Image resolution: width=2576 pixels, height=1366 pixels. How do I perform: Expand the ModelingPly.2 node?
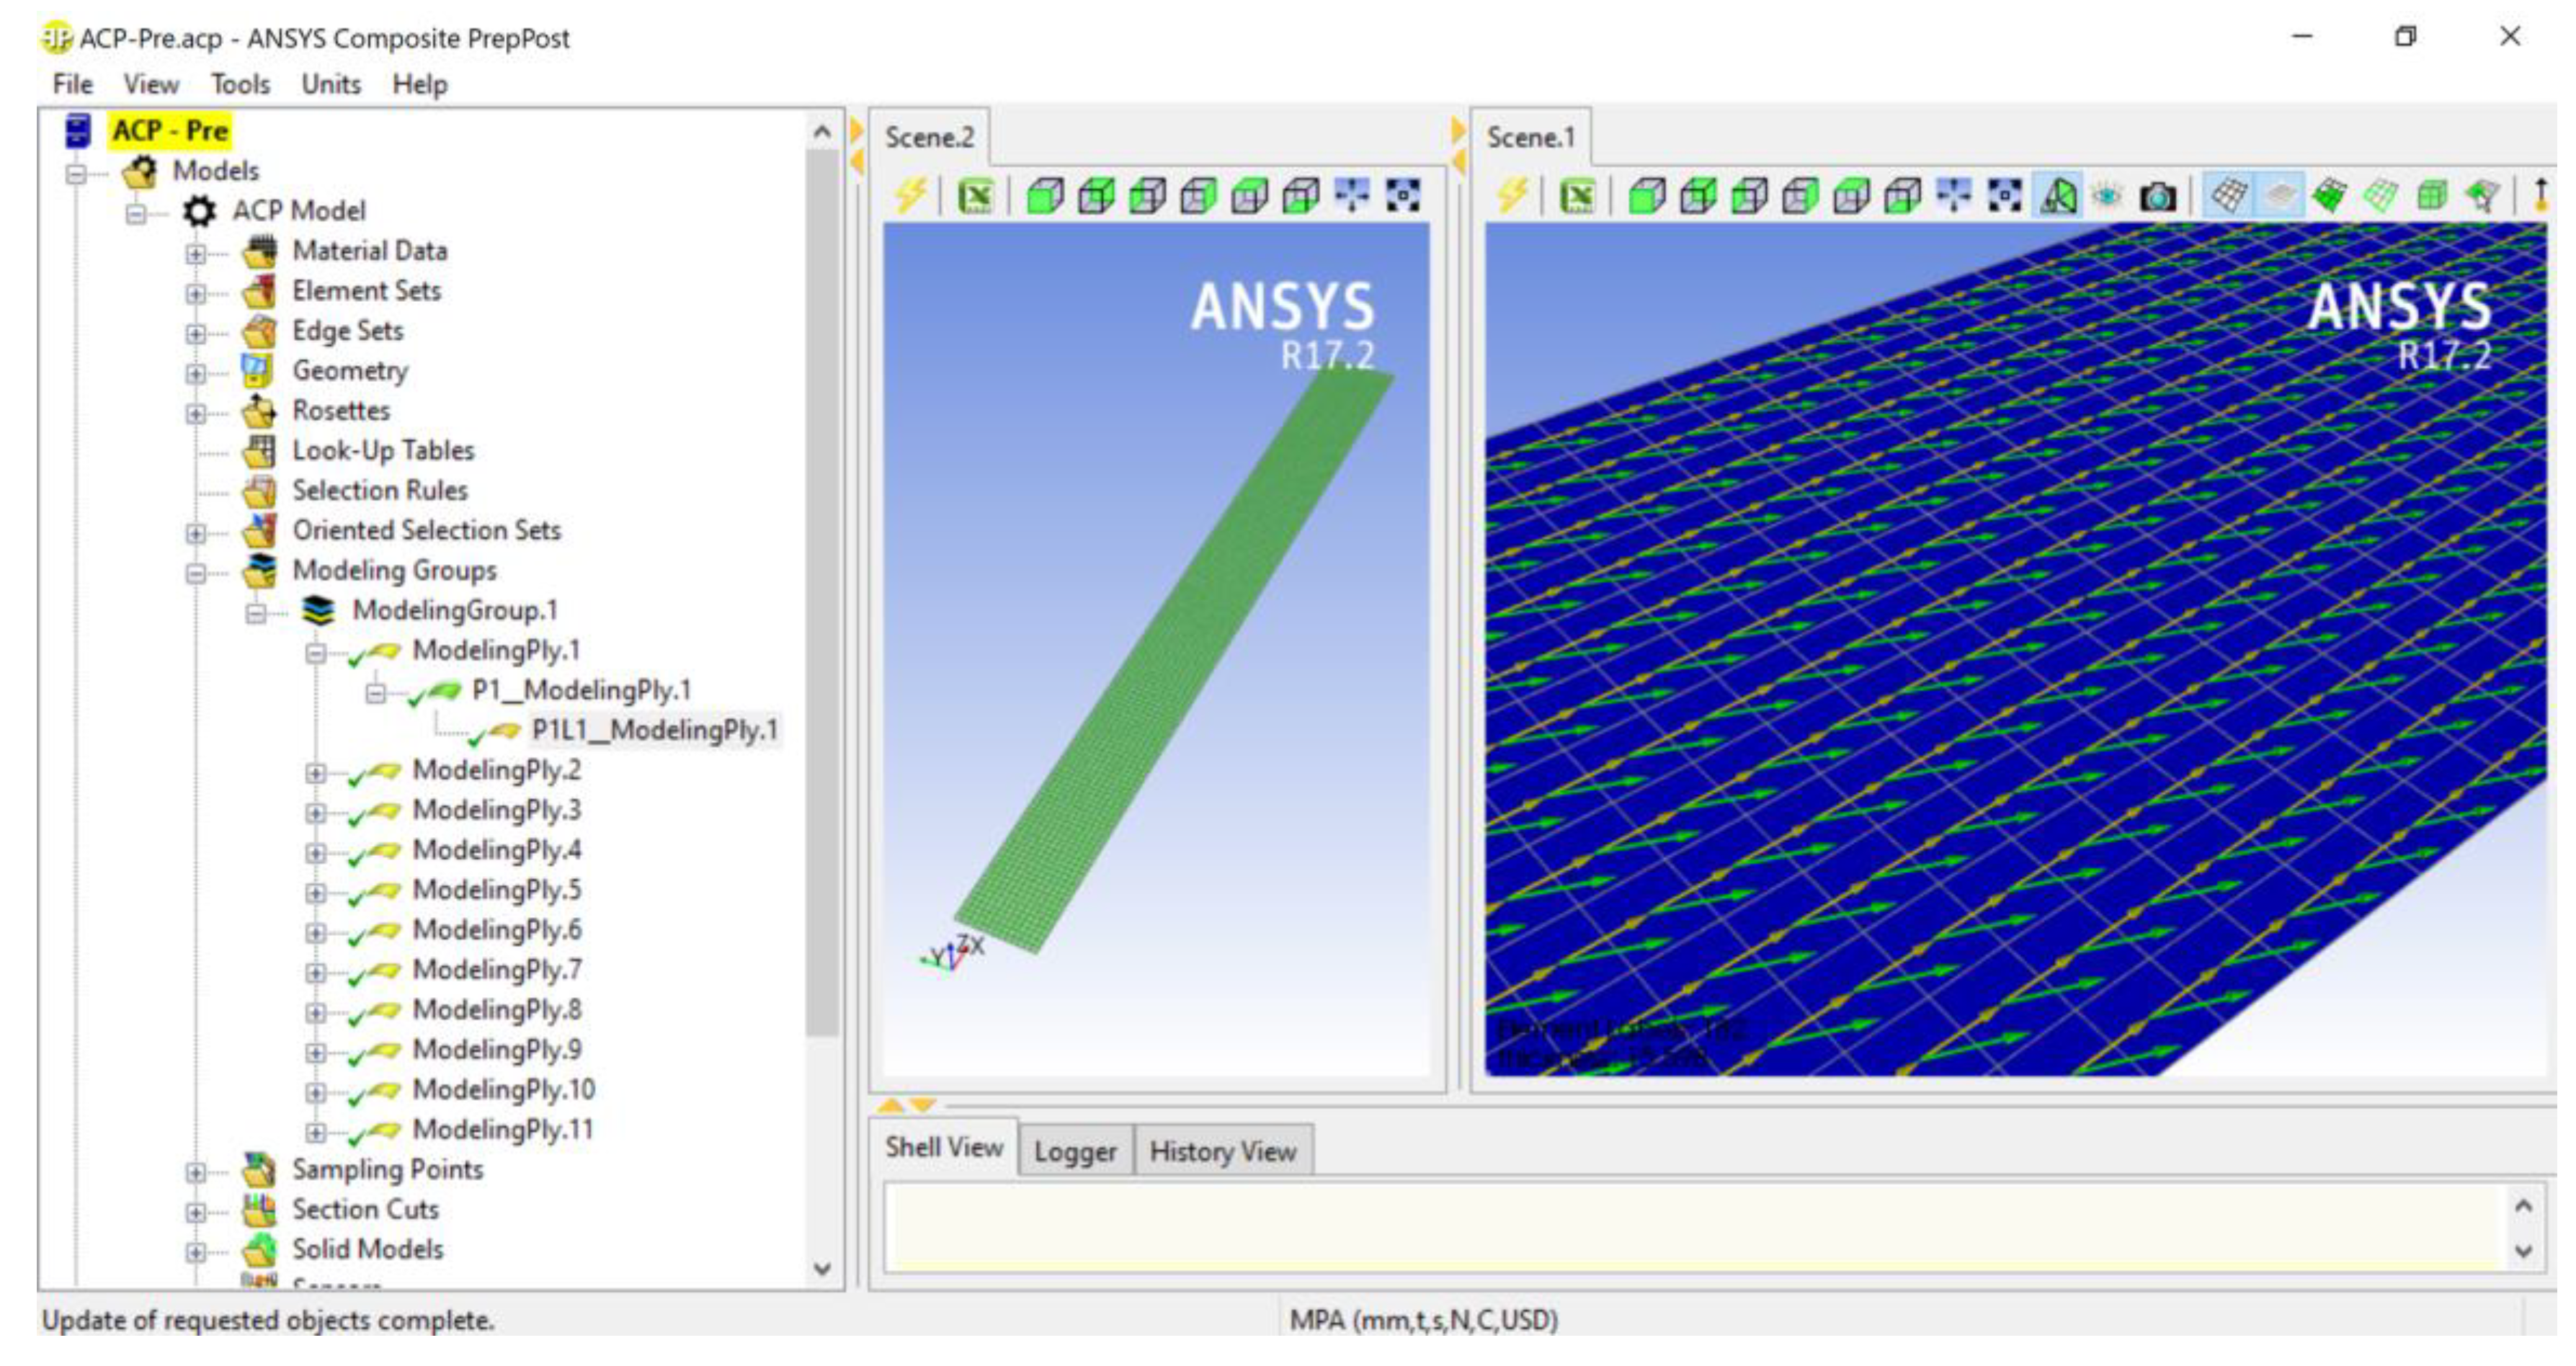[315, 773]
